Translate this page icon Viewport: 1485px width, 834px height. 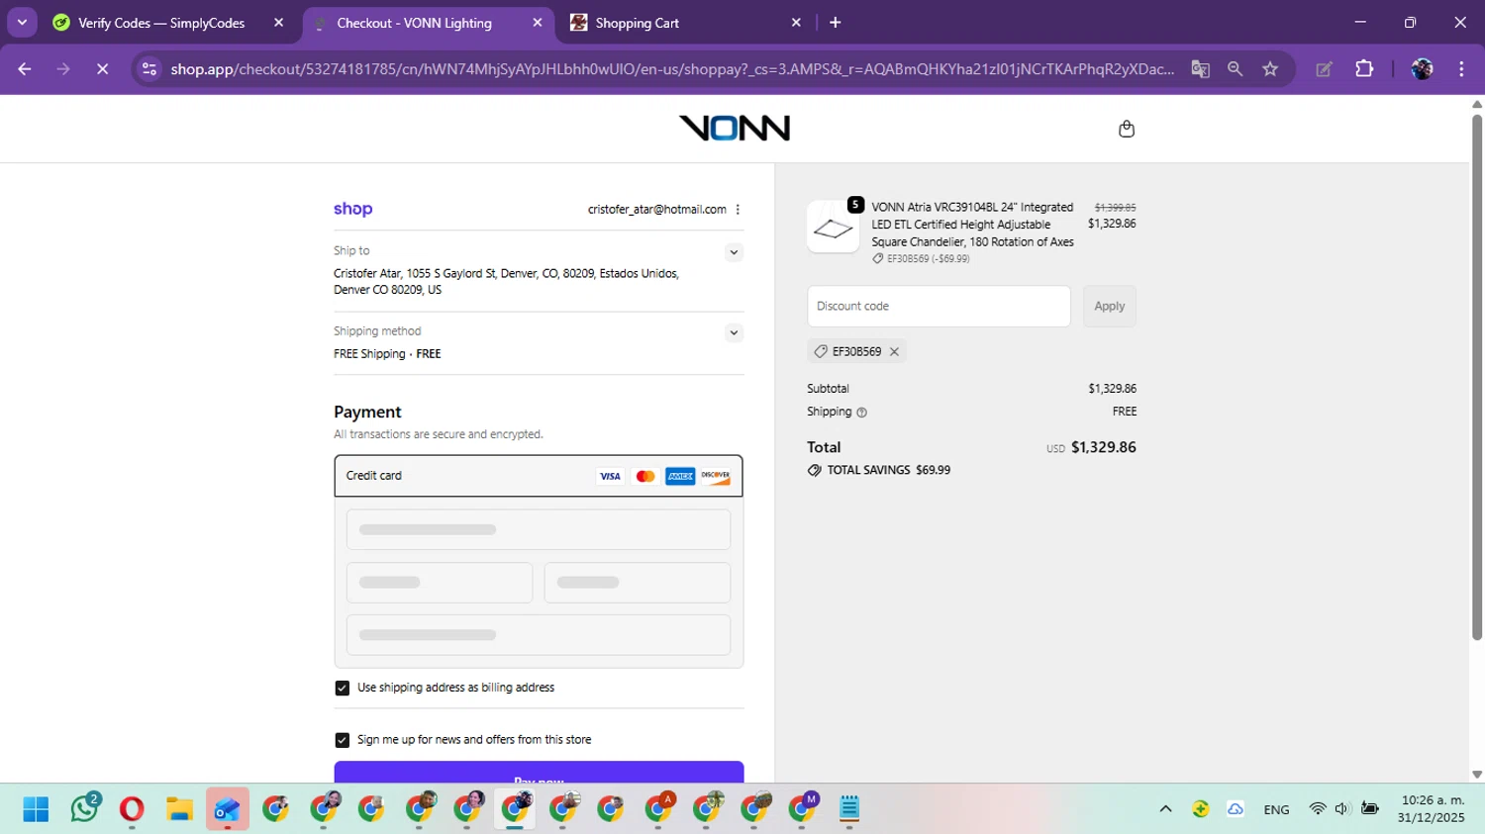coord(1200,69)
